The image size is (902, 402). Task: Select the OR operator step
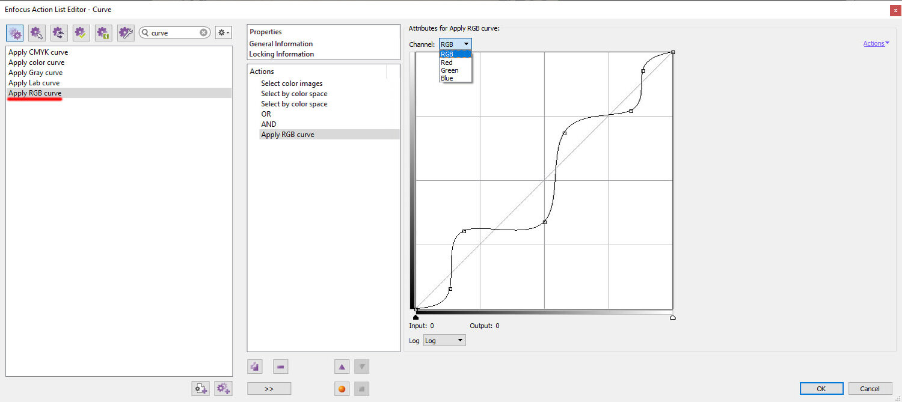click(x=266, y=114)
